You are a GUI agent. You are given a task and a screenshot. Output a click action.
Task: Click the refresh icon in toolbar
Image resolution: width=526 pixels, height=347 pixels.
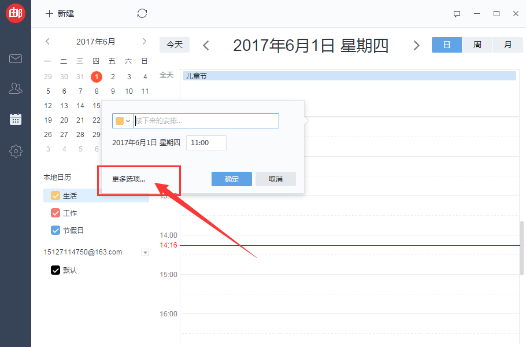(142, 13)
